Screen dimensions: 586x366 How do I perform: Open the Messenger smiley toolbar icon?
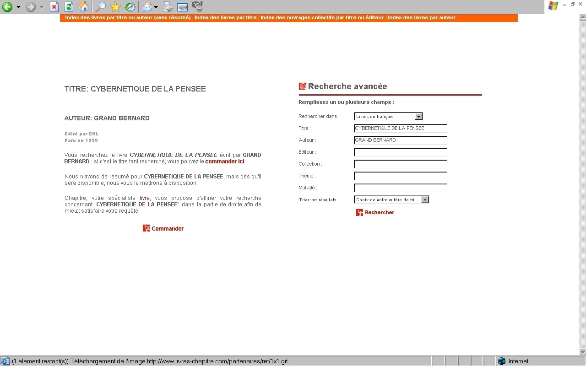point(197,6)
